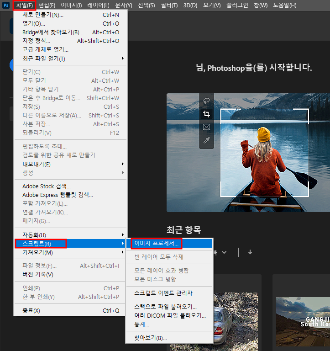Expand the 가져오기(M) submenu
This screenshot has width=330, height=351.
click(x=70, y=252)
